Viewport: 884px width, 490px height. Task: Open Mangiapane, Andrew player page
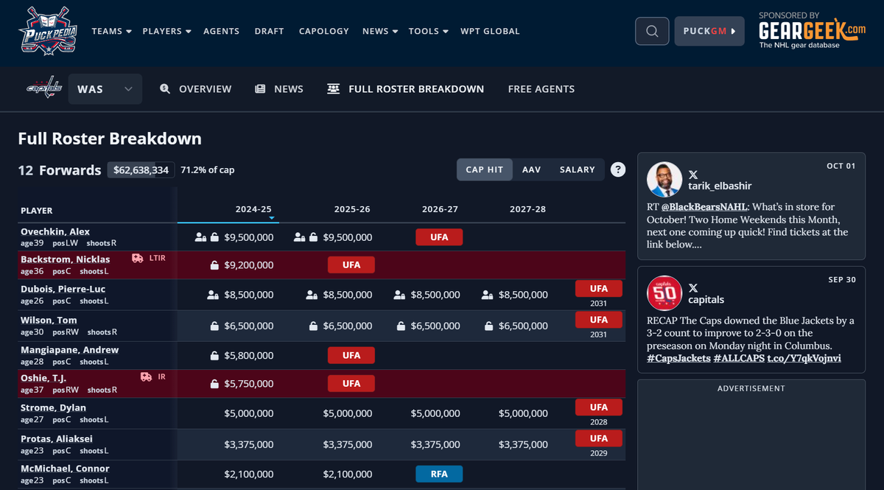(70, 350)
